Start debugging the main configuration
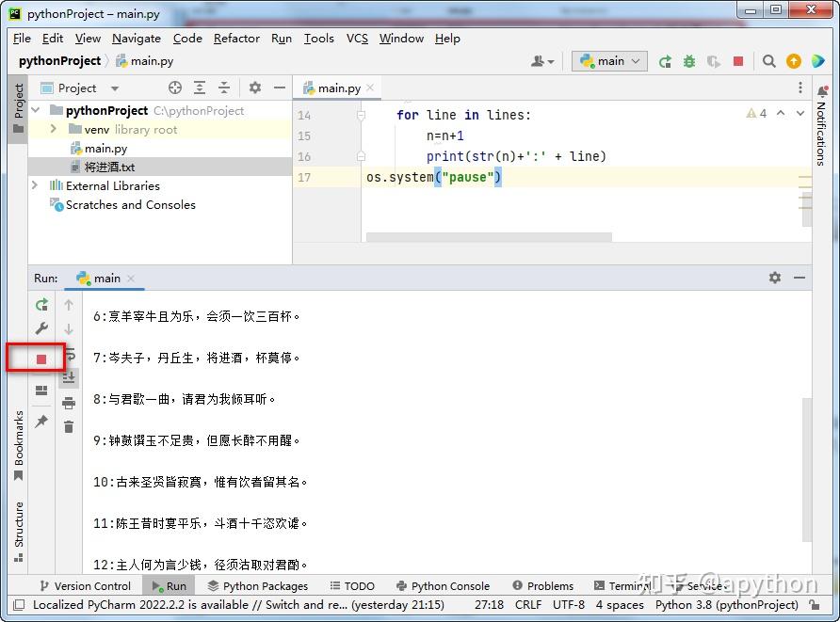 (690, 60)
